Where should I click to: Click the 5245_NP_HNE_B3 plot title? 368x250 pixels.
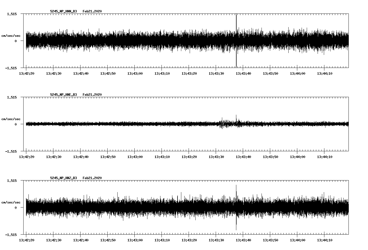63,95
